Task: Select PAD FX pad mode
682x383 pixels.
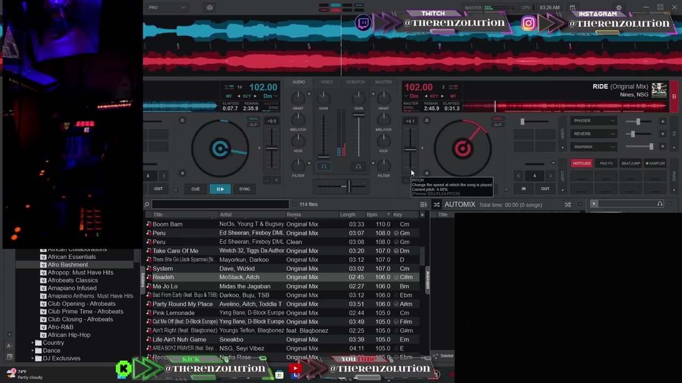Action: click(606, 163)
